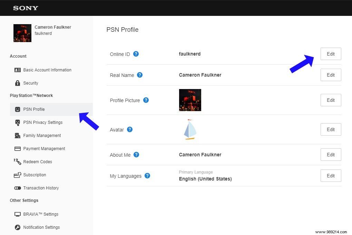Screen dimensions: 352x235
Task: View Transaction History via its icon
Action: 17,188
